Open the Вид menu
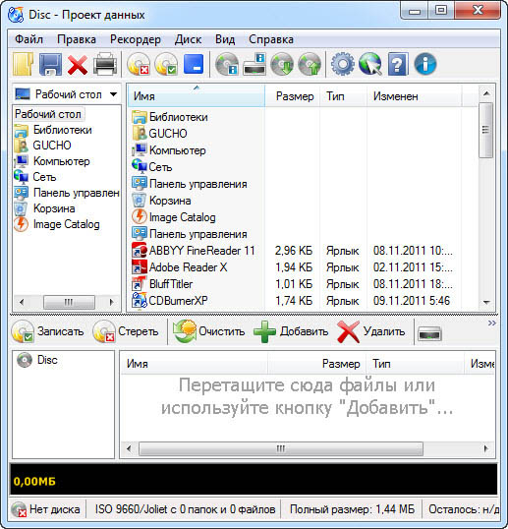Screen dimensions: 508x529 coord(225,39)
